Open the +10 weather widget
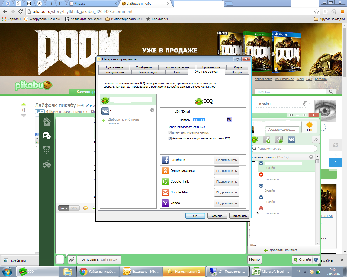 pos(309,127)
